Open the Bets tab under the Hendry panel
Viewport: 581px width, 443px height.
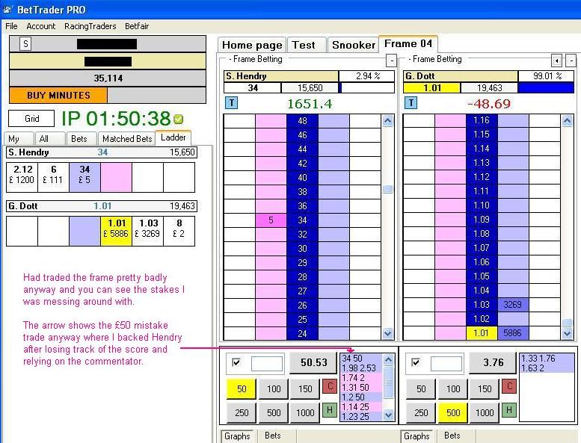click(x=273, y=436)
